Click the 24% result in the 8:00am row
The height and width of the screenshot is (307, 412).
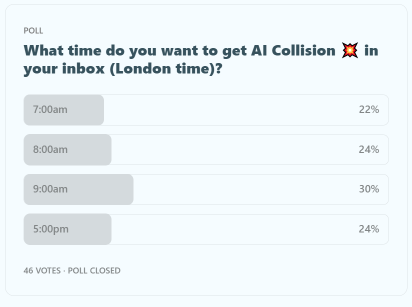tap(368, 149)
